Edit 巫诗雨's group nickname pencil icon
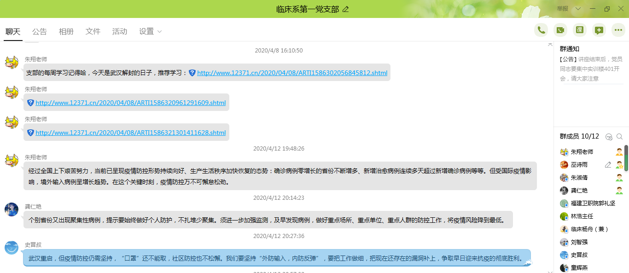Viewport: 629px width, 273px height. [608, 165]
